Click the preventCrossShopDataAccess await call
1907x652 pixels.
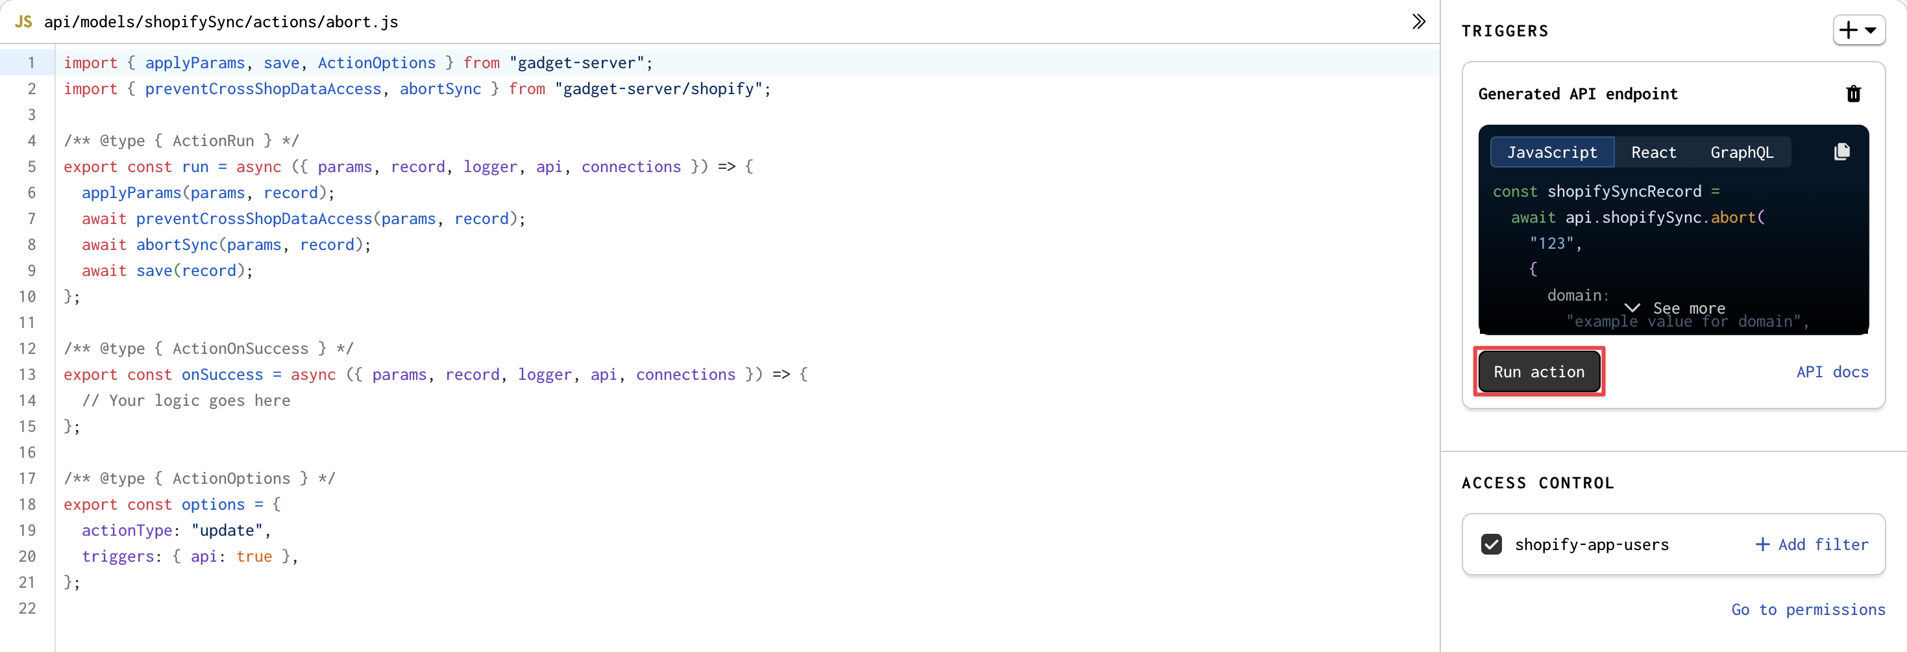(x=304, y=219)
